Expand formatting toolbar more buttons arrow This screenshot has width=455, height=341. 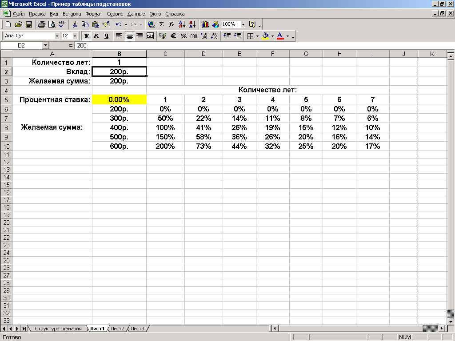click(x=293, y=36)
